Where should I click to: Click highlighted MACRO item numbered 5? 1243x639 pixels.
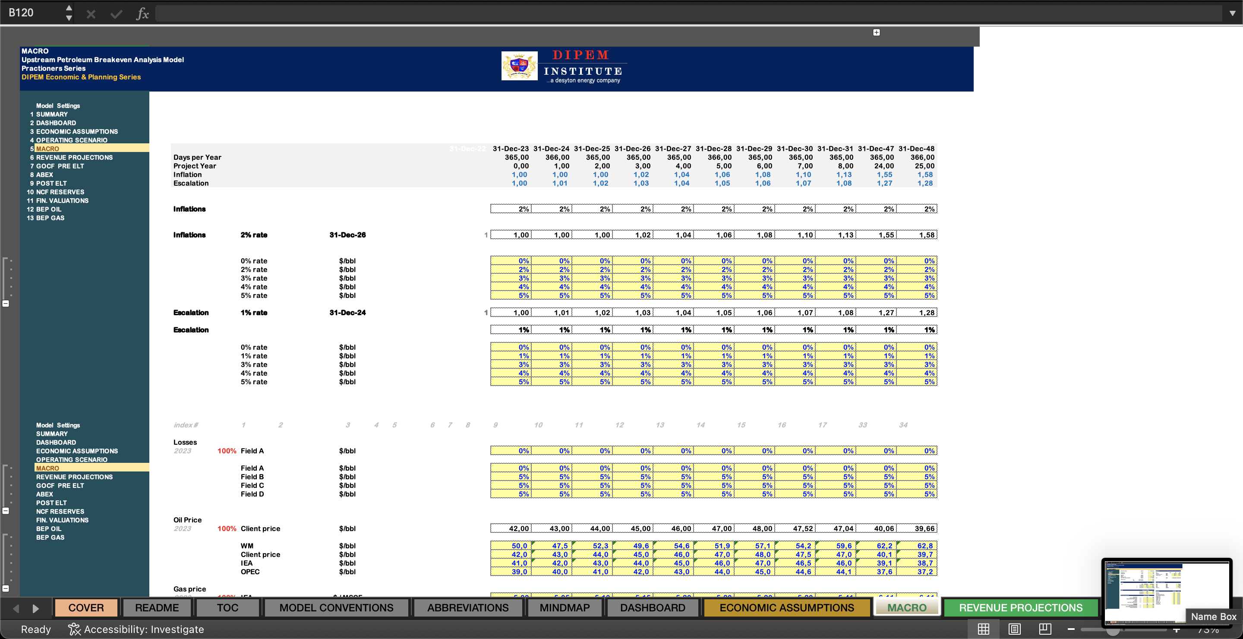click(x=91, y=149)
